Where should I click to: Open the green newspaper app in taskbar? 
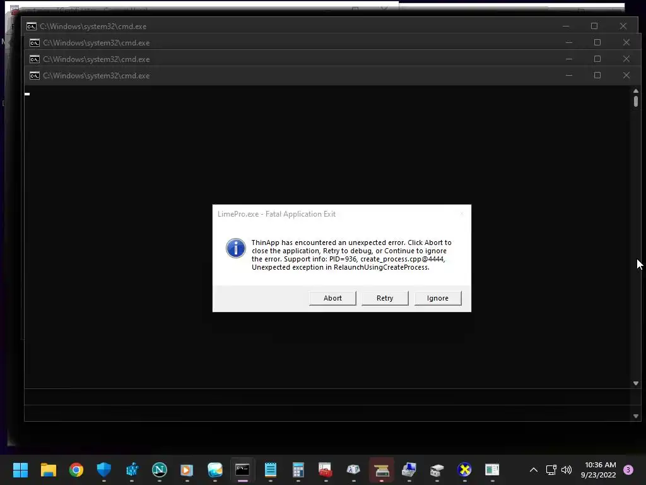(492, 470)
